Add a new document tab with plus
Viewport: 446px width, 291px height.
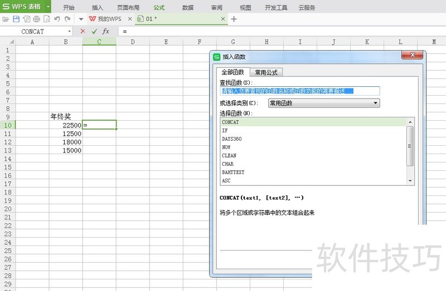pyautogui.click(x=234, y=19)
